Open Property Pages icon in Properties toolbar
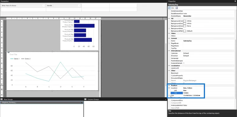Viewport: 237px width, 117px height. (x=177, y=8)
